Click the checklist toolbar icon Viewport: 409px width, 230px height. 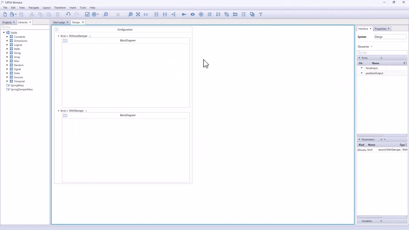pyautogui.click(x=244, y=14)
